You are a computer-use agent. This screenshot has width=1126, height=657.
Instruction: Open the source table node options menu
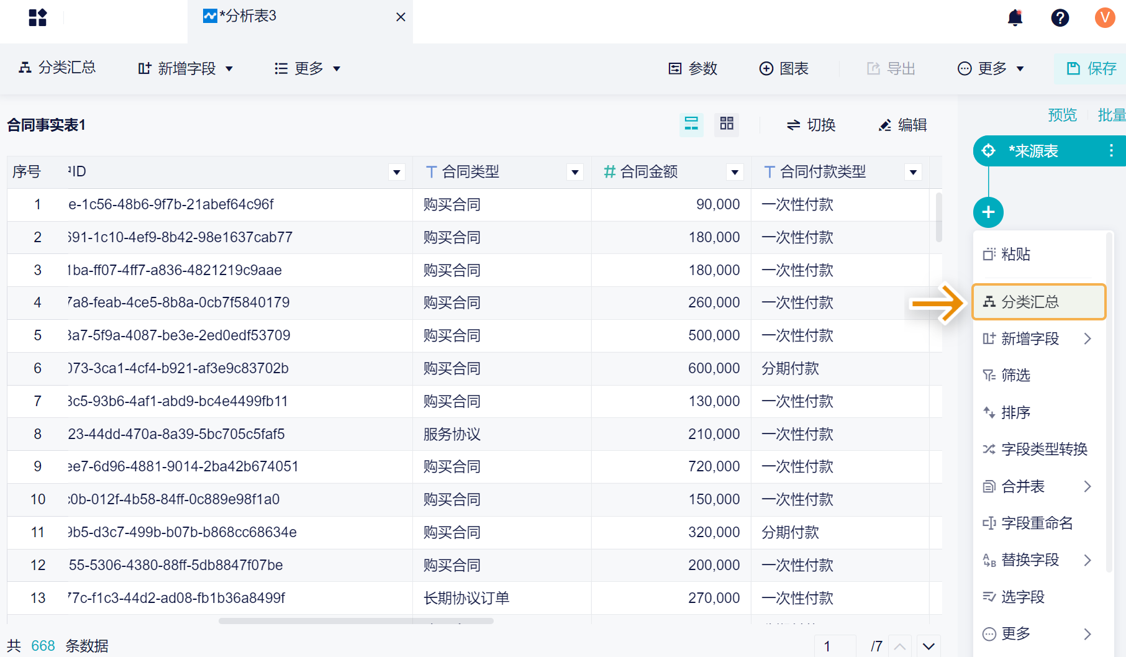pos(1111,150)
